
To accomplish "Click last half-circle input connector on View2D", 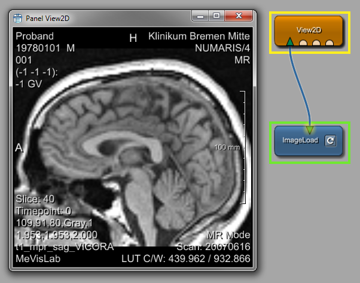I will coord(330,43).
